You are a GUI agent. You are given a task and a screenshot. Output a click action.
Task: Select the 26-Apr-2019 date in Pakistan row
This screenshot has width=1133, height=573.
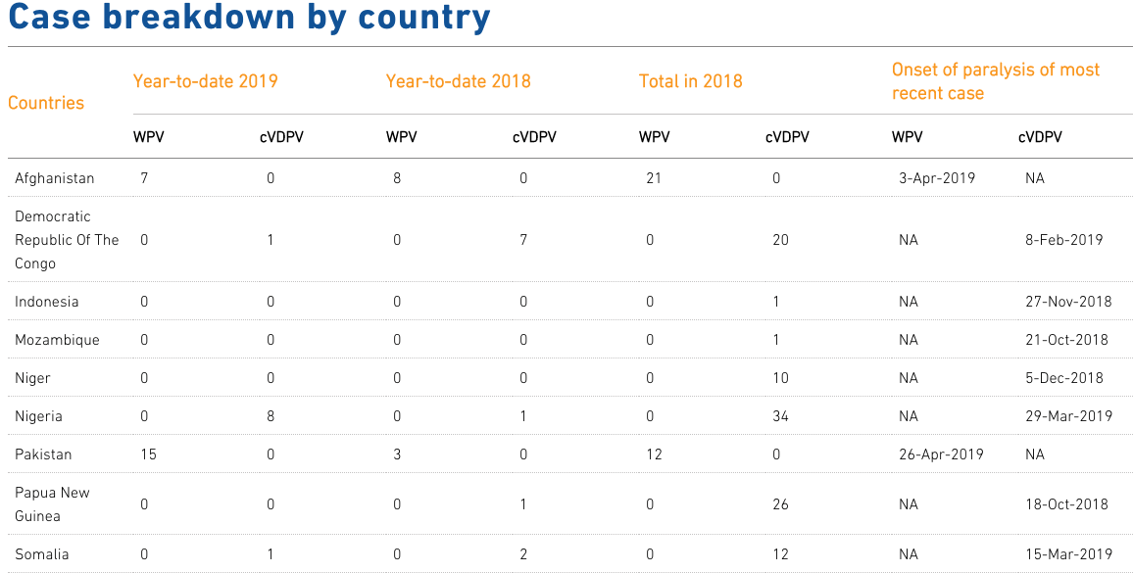click(x=941, y=454)
